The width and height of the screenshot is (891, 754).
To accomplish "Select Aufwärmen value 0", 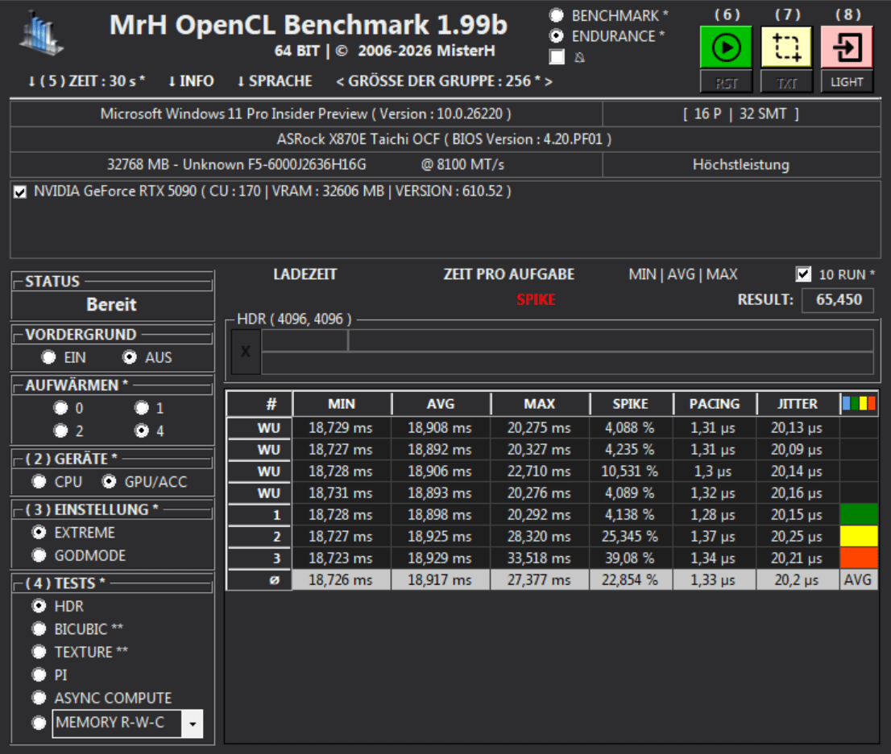I will click(x=60, y=408).
